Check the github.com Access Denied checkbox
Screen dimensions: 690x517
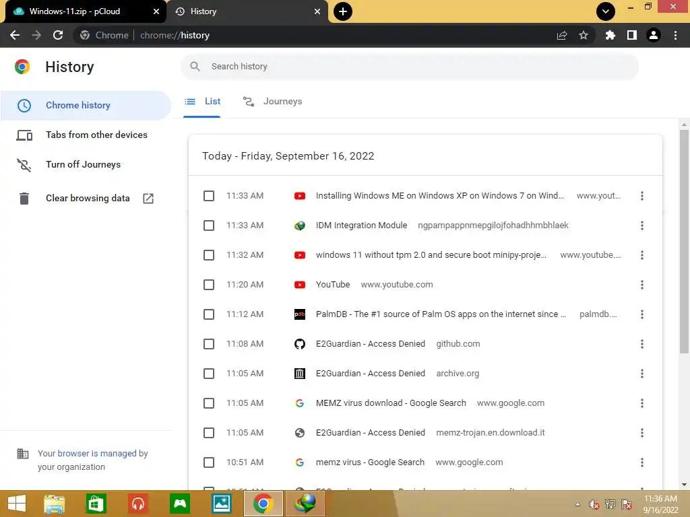point(209,344)
